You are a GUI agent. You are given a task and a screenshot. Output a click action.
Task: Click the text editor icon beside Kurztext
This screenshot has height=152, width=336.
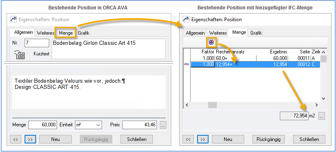20,55
